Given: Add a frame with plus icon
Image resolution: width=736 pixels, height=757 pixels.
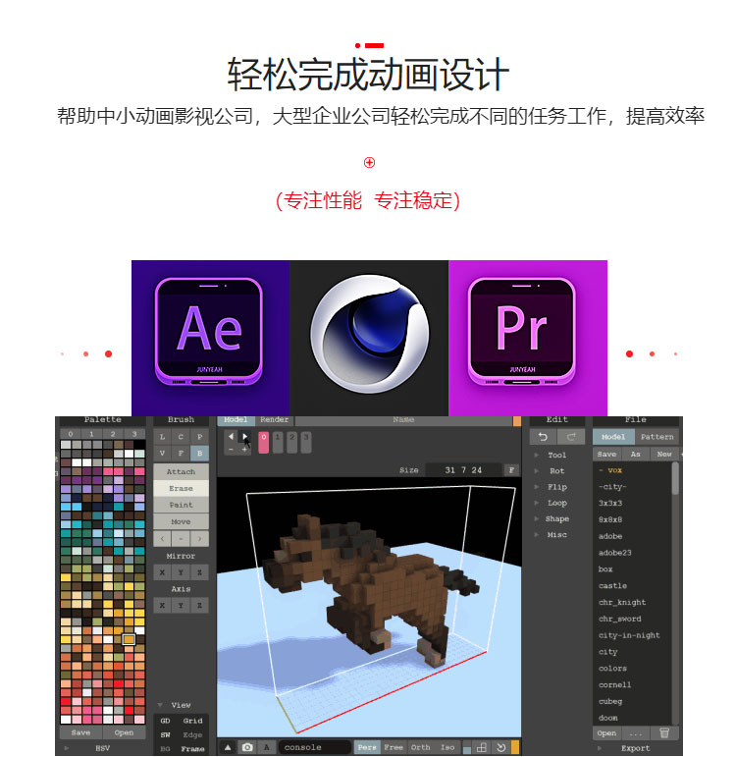Looking at the screenshot, I should tap(244, 449).
